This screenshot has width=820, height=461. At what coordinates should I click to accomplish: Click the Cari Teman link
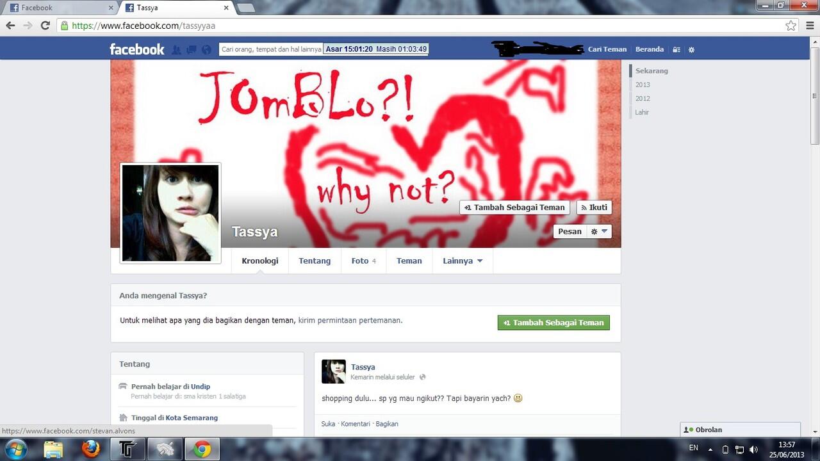click(607, 49)
